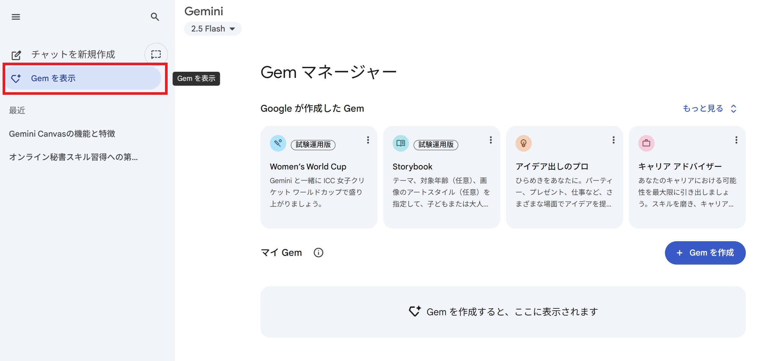Open three-dot menu on Storybook card
Image resolution: width=765 pixels, height=361 pixels.
(x=491, y=140)
